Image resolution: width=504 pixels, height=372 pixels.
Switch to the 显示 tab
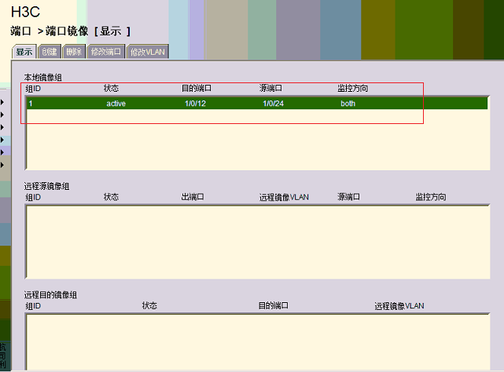tap(24, 52)
